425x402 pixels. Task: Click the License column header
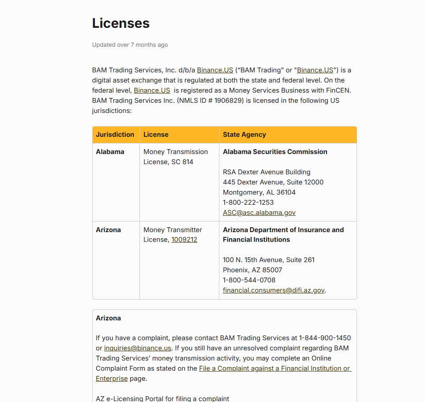click(156, 135)
